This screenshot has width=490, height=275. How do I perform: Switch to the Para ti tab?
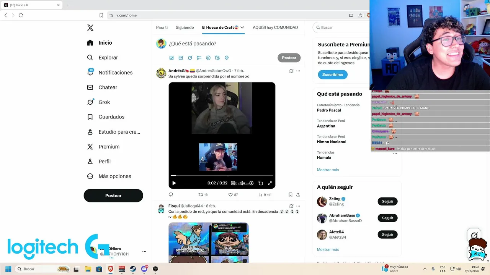click(162, 27)
